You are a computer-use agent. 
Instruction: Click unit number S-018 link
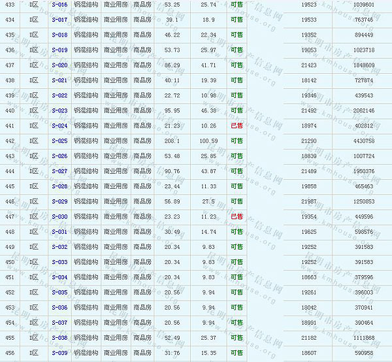coord(59,35)
